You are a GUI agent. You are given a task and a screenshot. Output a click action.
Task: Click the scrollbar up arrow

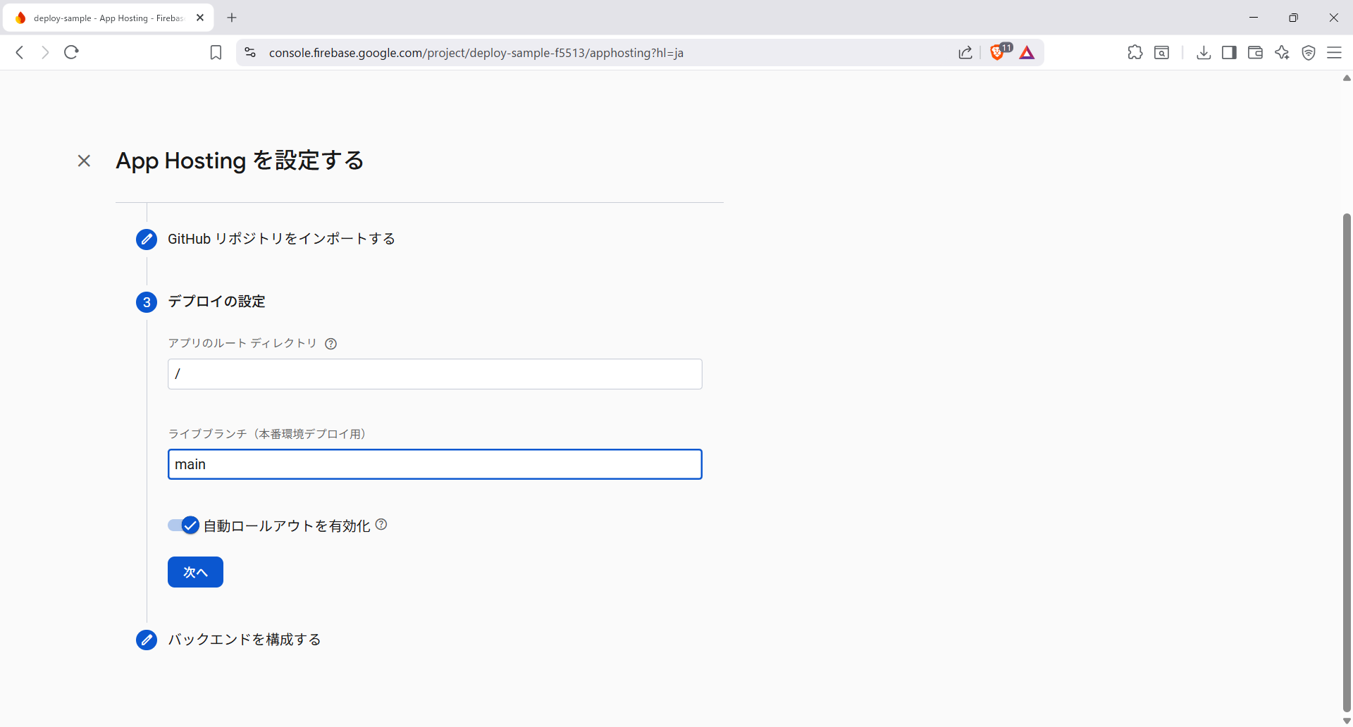1347,77
